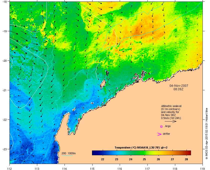Click the longitude axis label 116
Image resolution: width=210 pixels, height=170 pixels.
pyautogui.click(x=120, y=168)
